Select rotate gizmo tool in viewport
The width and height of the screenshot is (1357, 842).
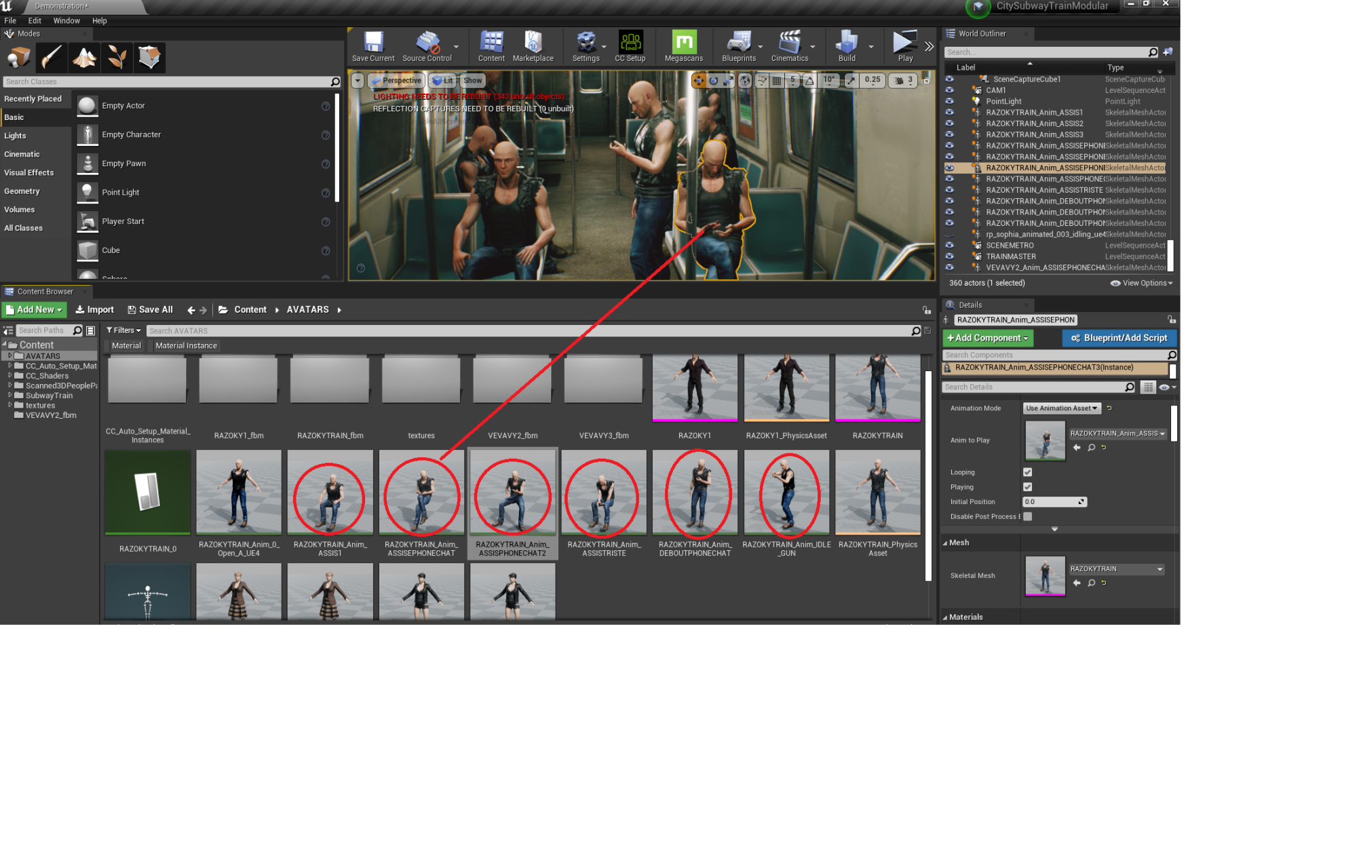point(713,80)
